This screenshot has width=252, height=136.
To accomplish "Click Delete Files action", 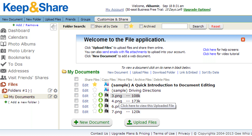I will click(162, 80).
